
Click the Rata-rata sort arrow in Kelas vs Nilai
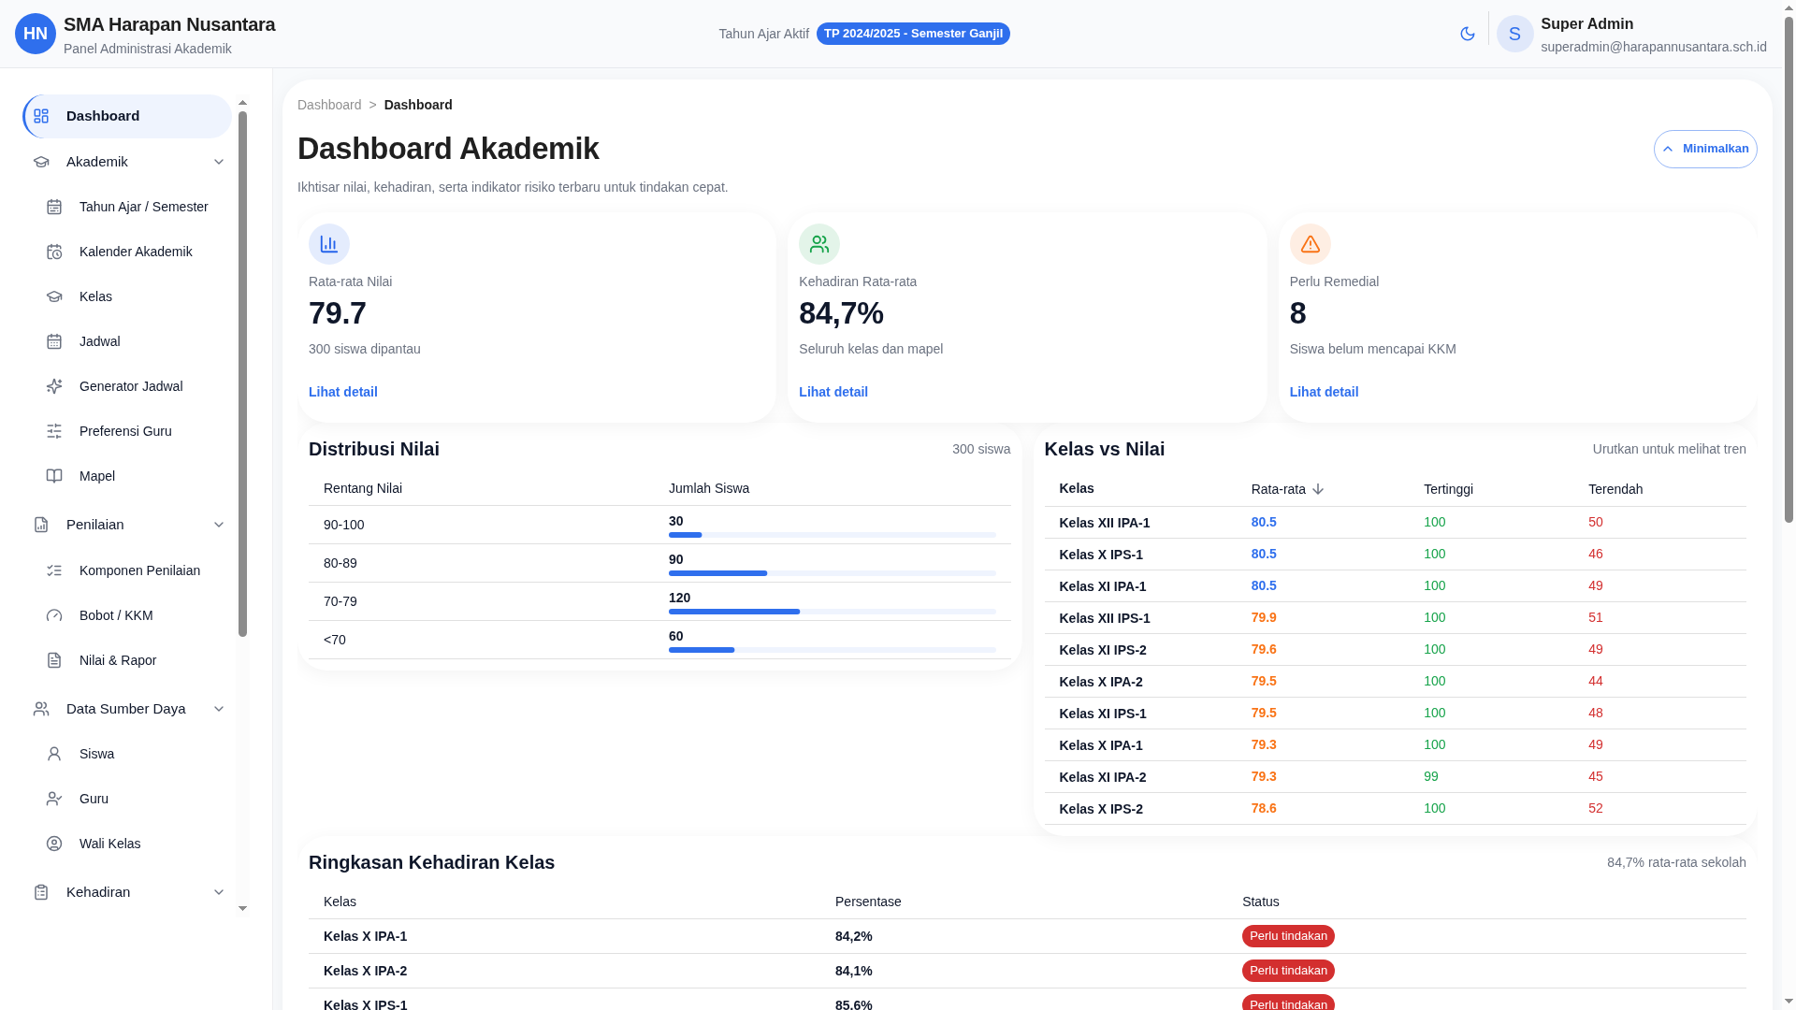(1318, 489)
